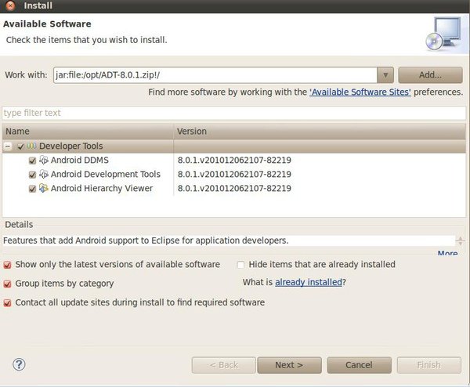Collapse the Developer Tools tree node

8,146
